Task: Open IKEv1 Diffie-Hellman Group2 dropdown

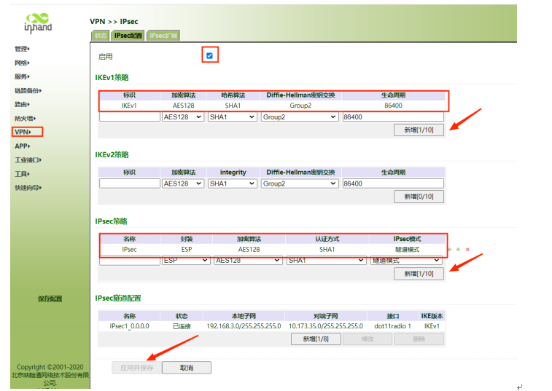Action: (299, 116)
